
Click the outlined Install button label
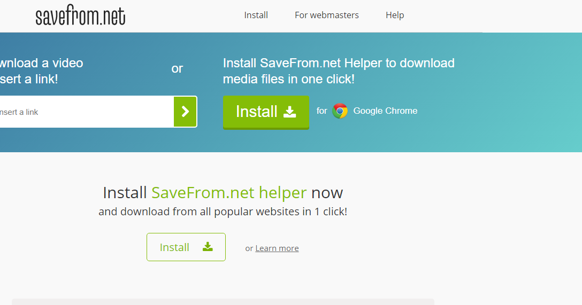click(174, 247)
